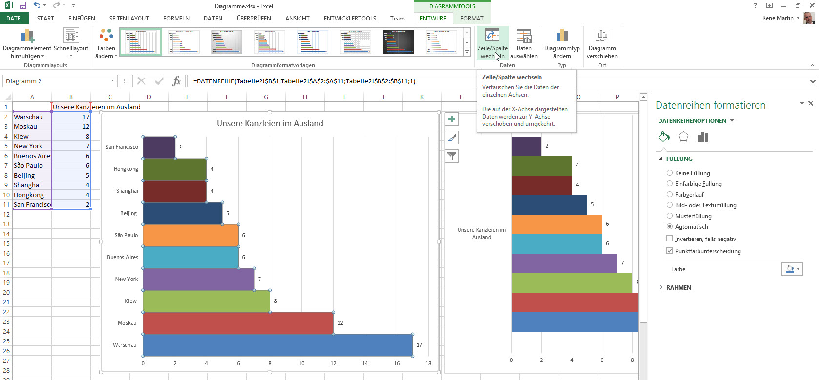The image size is (819, 380).
Task: Select Keine Füllung radio option
Action: pyautogui.click(x=670, y=173)
